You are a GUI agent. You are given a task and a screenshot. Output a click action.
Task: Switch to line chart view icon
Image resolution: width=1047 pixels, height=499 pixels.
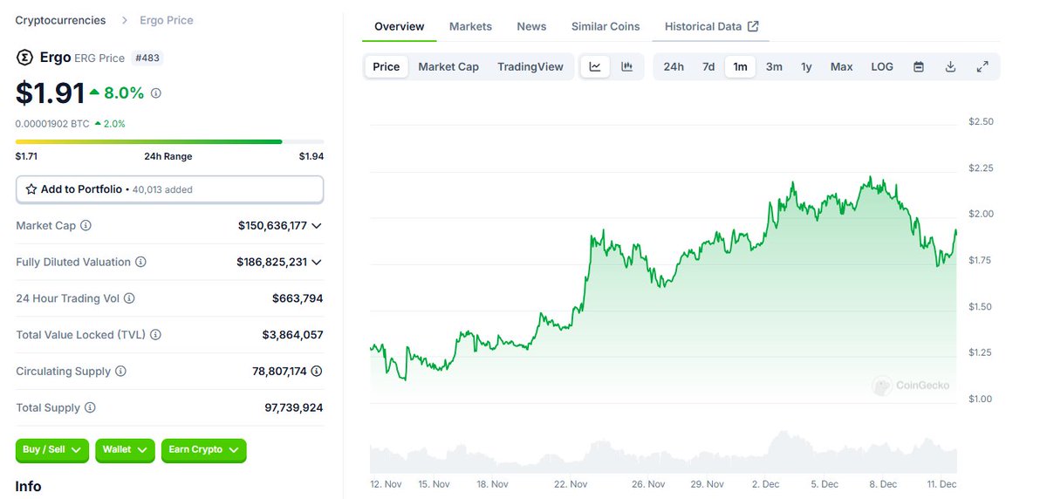[595, 66]
